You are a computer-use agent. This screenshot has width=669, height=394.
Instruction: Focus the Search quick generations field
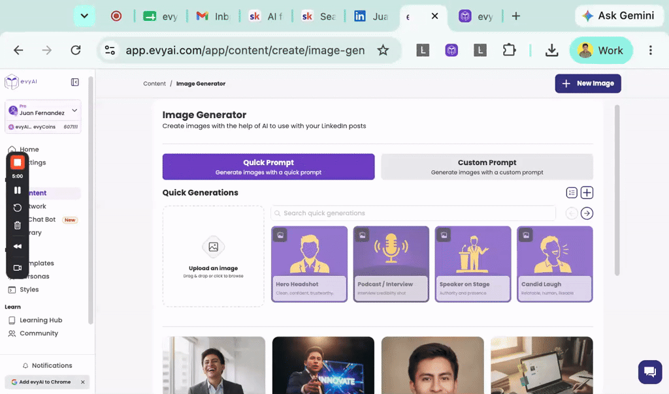coord(413,213)
